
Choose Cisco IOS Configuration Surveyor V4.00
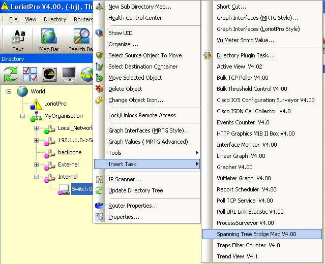point(262,100)
